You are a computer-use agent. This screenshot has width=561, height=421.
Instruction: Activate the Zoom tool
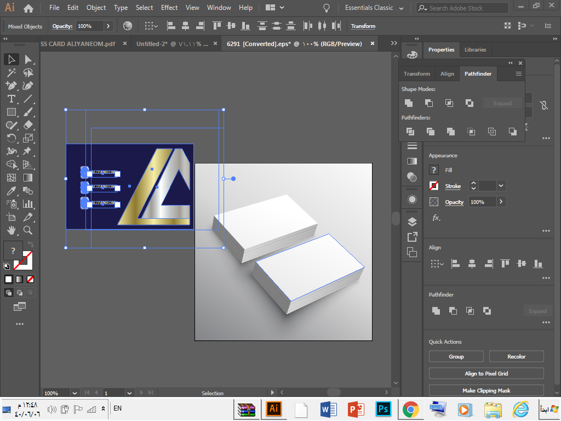28,230
